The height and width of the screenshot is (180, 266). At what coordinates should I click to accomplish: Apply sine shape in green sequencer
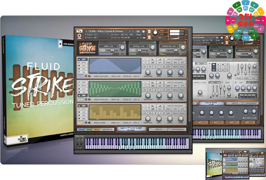click(145, 82)
